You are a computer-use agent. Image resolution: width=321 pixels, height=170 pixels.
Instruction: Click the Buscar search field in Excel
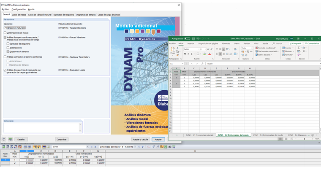pos(277,43)
